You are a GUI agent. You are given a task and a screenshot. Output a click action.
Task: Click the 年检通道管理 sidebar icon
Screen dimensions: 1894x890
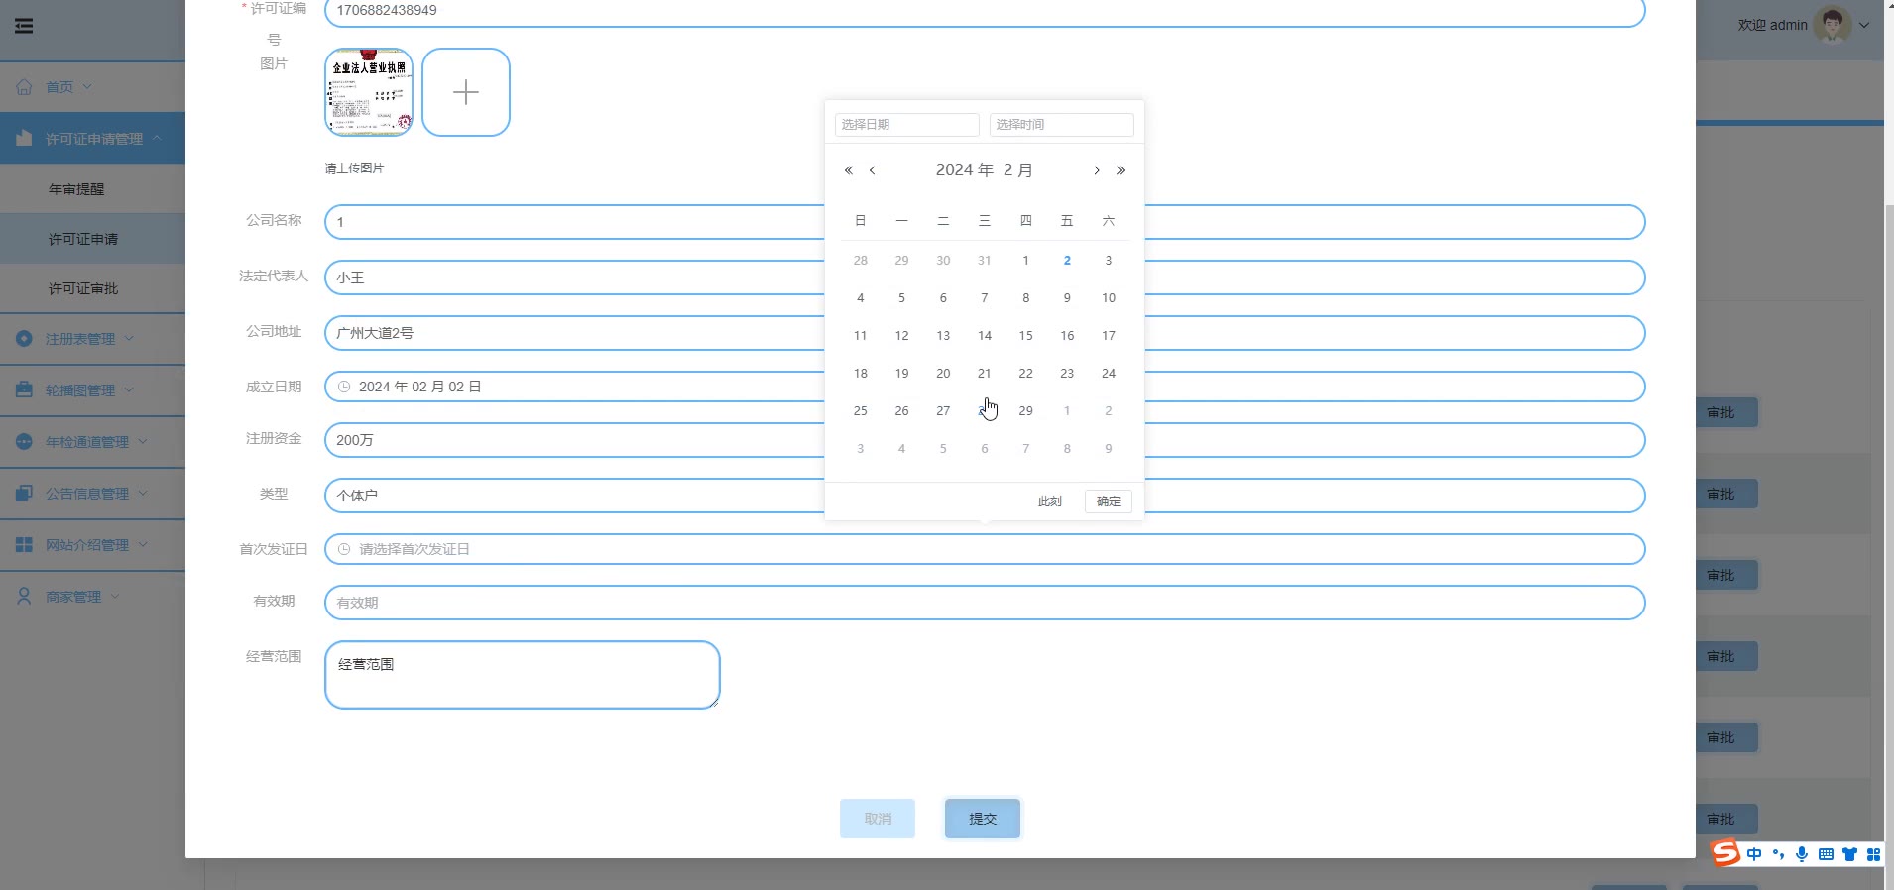(25, 442)
